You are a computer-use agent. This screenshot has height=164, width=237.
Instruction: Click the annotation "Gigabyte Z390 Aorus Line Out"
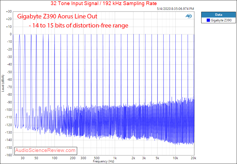[57, 16]
